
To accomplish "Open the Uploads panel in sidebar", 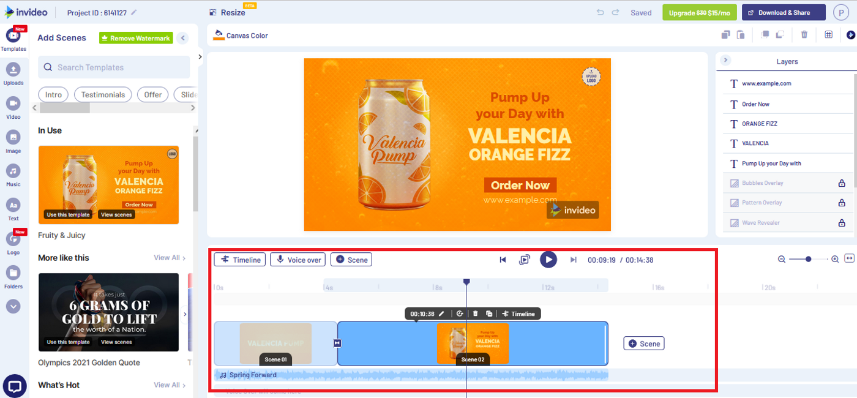I will (13, 70).
